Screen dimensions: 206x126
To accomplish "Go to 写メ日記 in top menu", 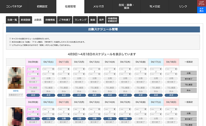I will pyautogui.click(x=155, y=6).
